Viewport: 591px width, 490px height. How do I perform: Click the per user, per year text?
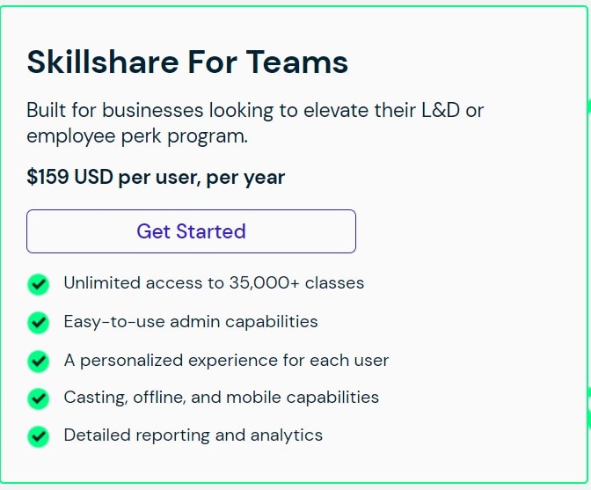pos(201,178)
